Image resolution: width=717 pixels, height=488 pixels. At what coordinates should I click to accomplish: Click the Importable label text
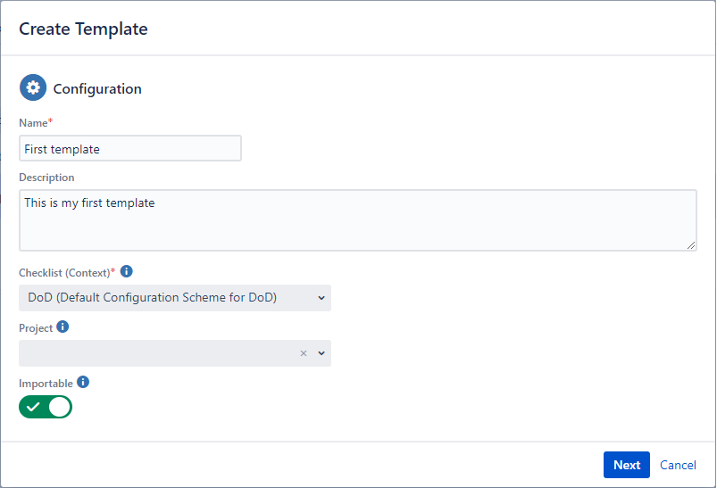(x=46, y=383)
